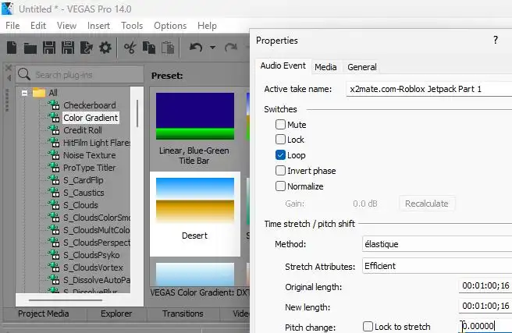Switch to the General tab in Properties
This screenshot has height=333, width=512.
pyautogui.click(x=362, y=67)
